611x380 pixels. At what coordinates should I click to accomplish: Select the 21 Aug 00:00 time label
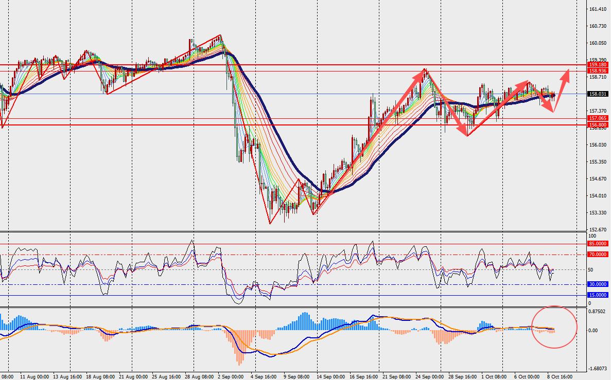tap(134, 377)
